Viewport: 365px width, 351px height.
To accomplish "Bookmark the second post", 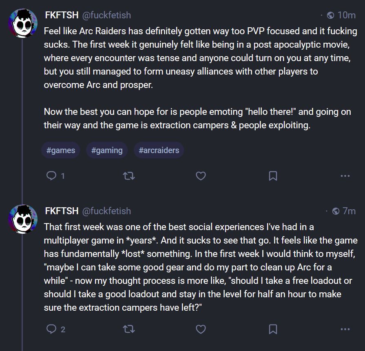I will (x=273, y=329).
